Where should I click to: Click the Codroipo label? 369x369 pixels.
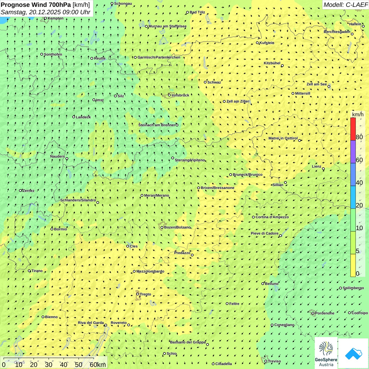pos(360,313)
